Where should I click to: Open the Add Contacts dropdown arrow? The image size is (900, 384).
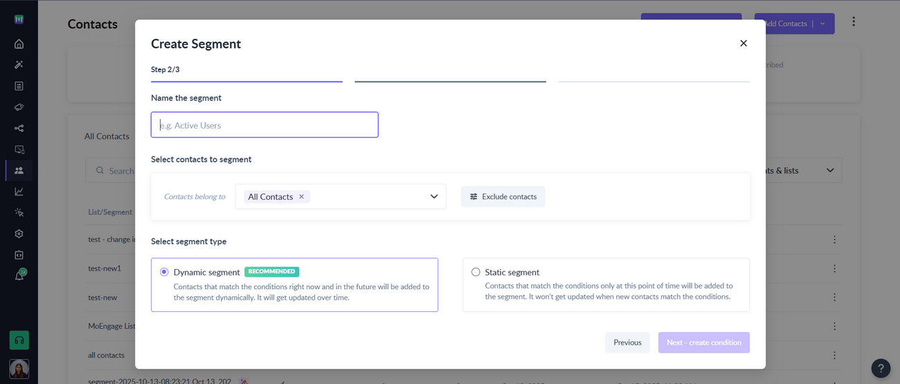pos(823,24)
